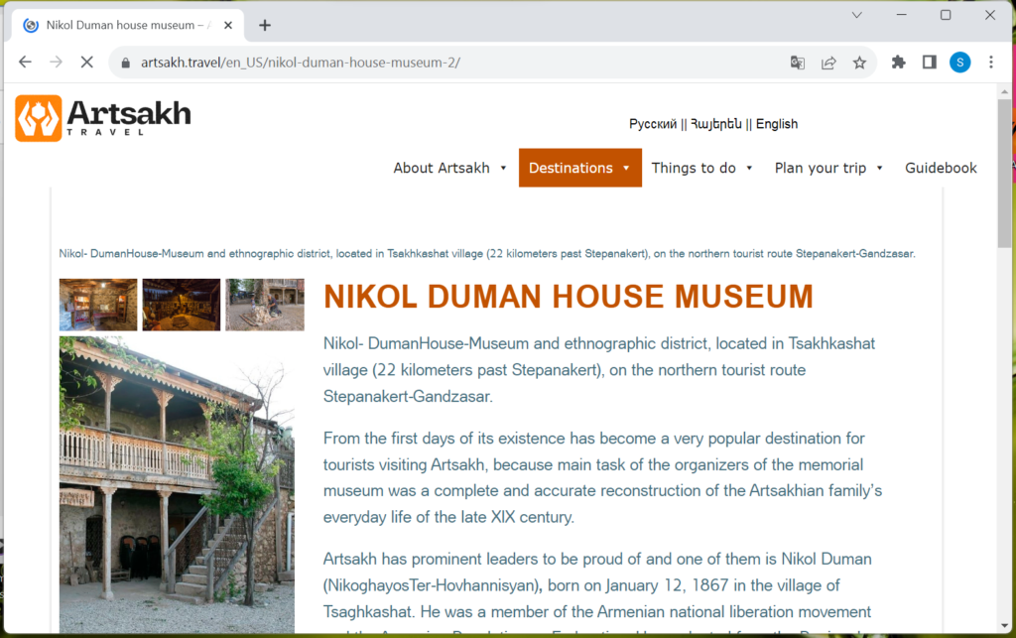Screen dimensions: 1016x638
Task: Switch language to Русский
Action: point(653,124)
